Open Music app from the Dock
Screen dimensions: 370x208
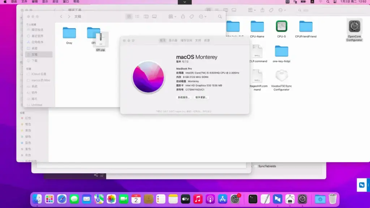click(x=198, y=199)
